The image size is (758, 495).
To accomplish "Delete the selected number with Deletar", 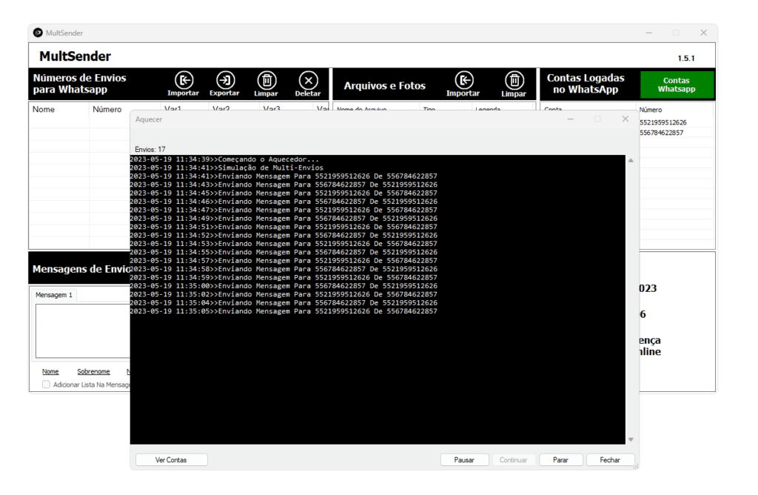I will click(x=308, y=84).
